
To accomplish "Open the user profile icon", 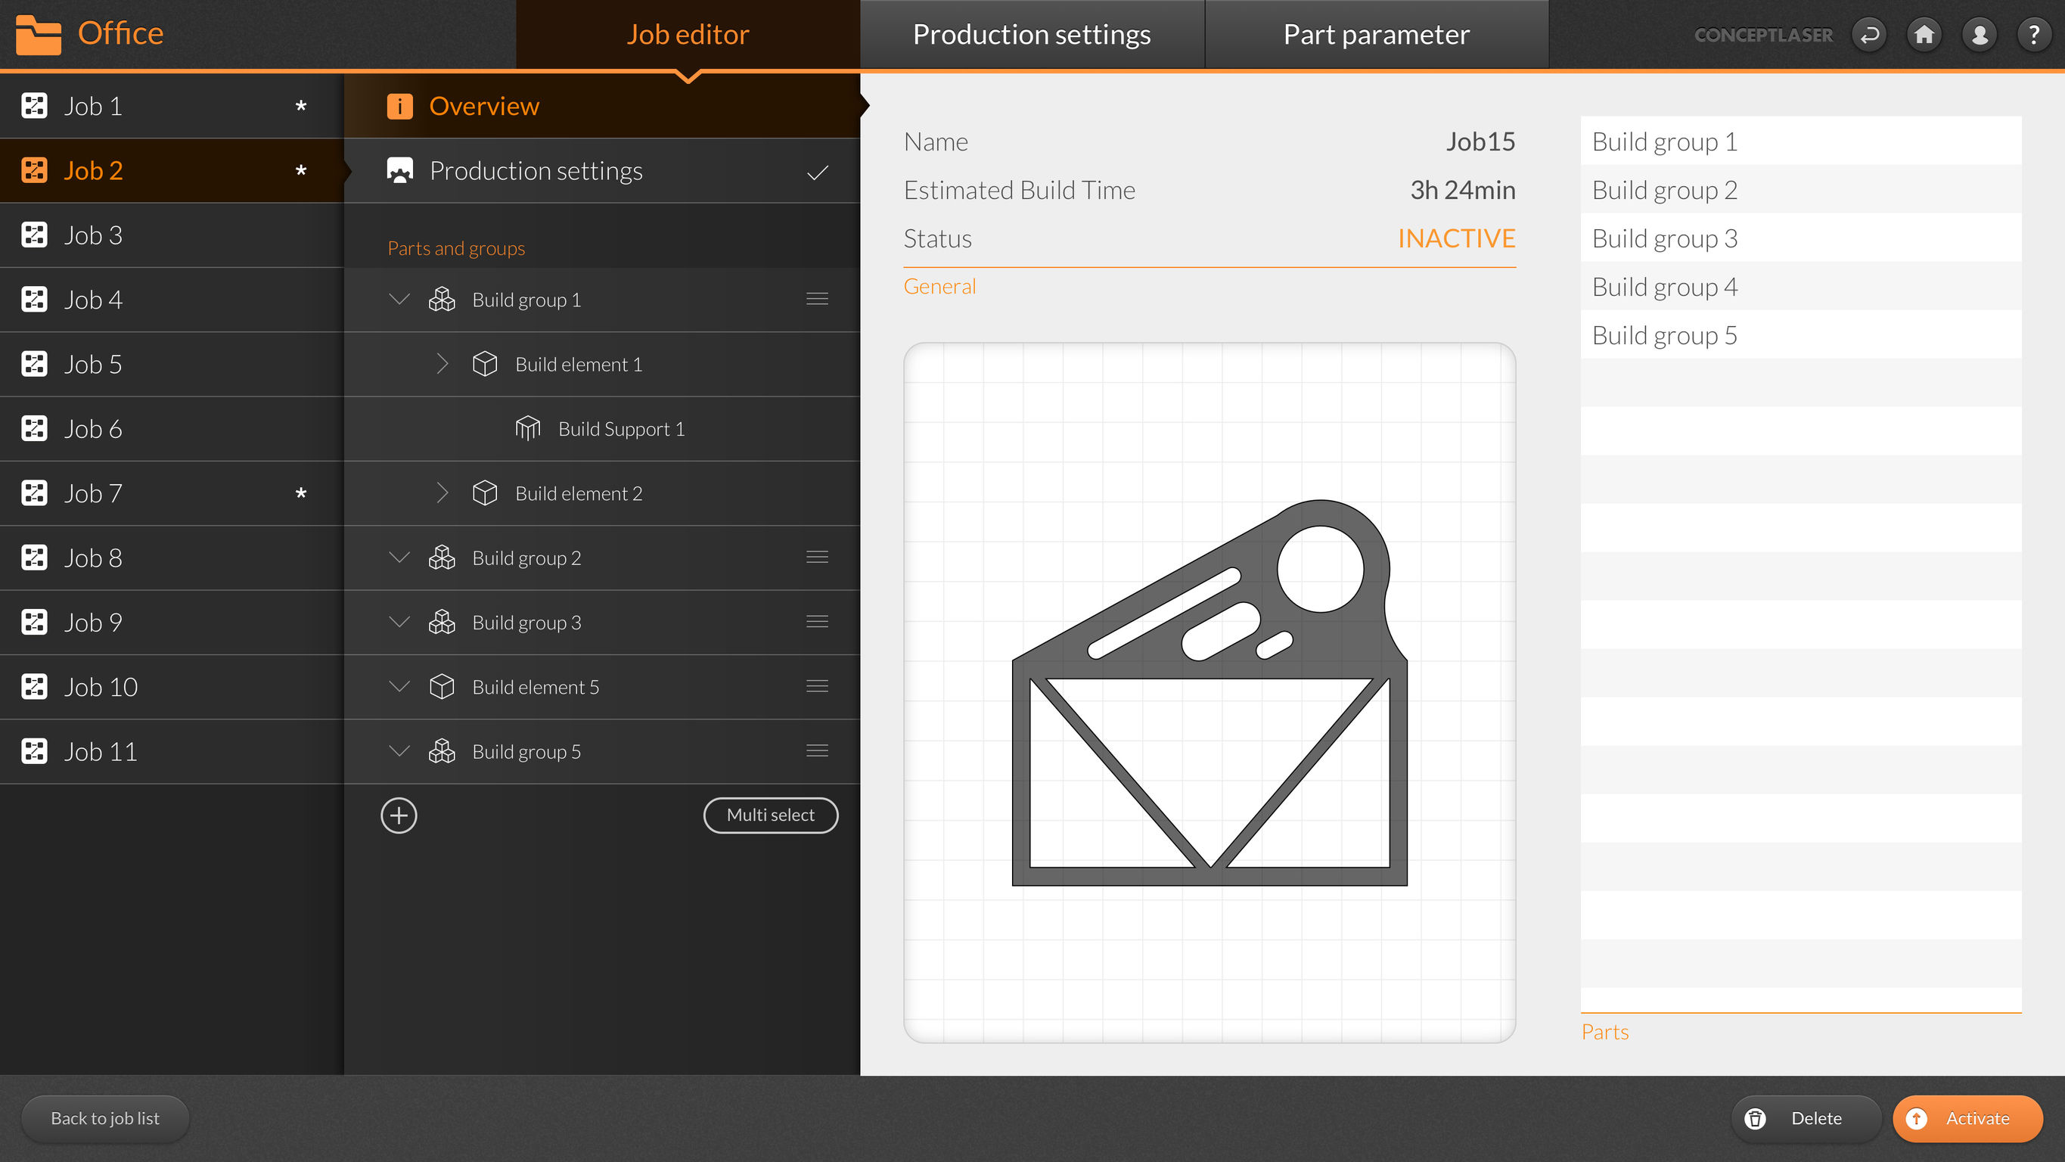I will [1980, 36].
